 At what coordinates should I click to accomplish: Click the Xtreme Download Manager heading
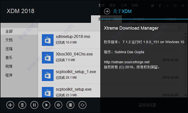tap(131, 28)
